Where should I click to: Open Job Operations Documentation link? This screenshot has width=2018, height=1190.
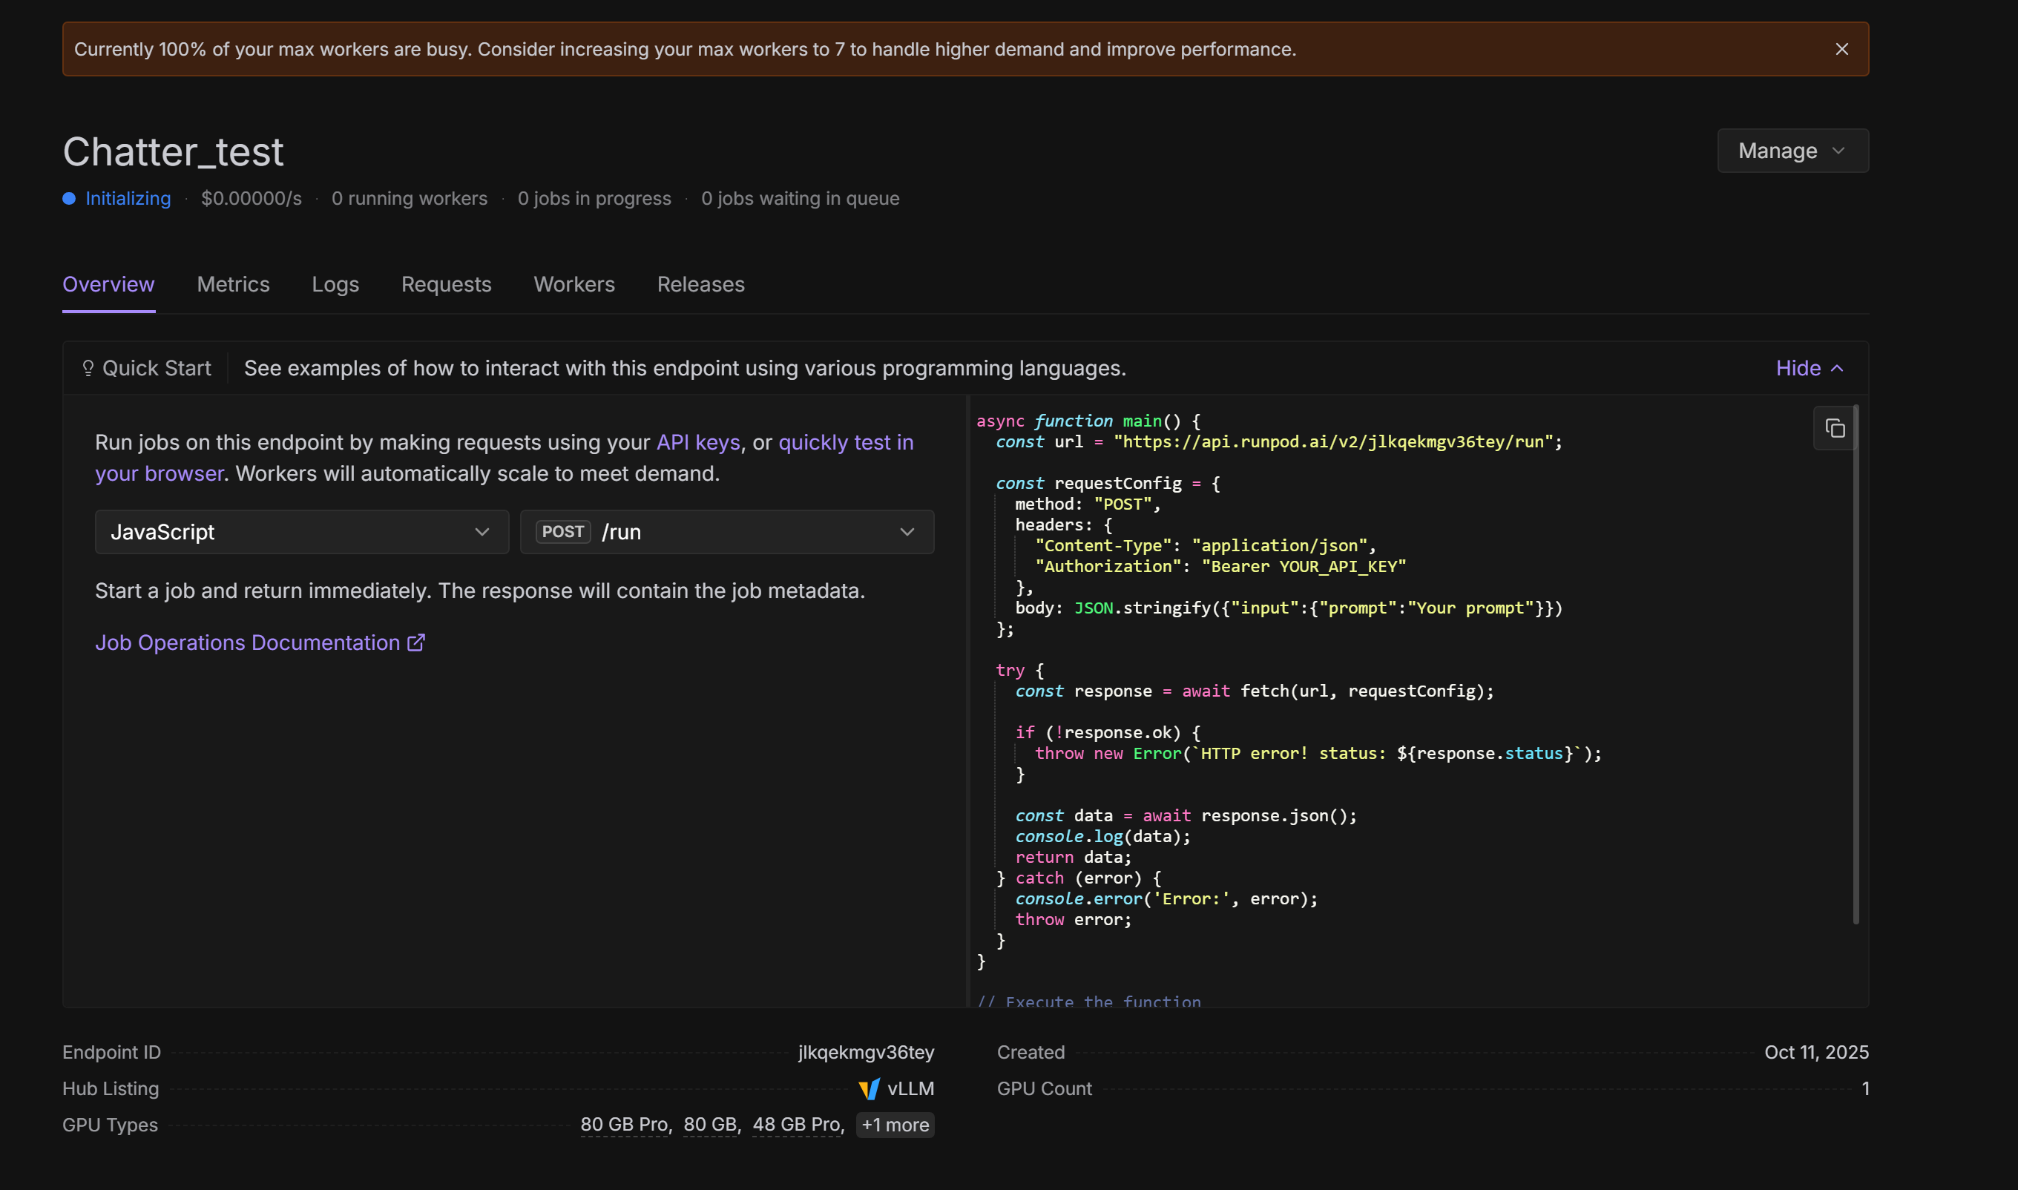[247, 643]
